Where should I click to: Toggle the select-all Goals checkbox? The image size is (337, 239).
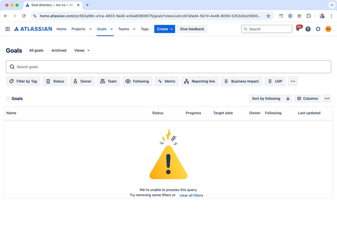(x=8, y=98)
